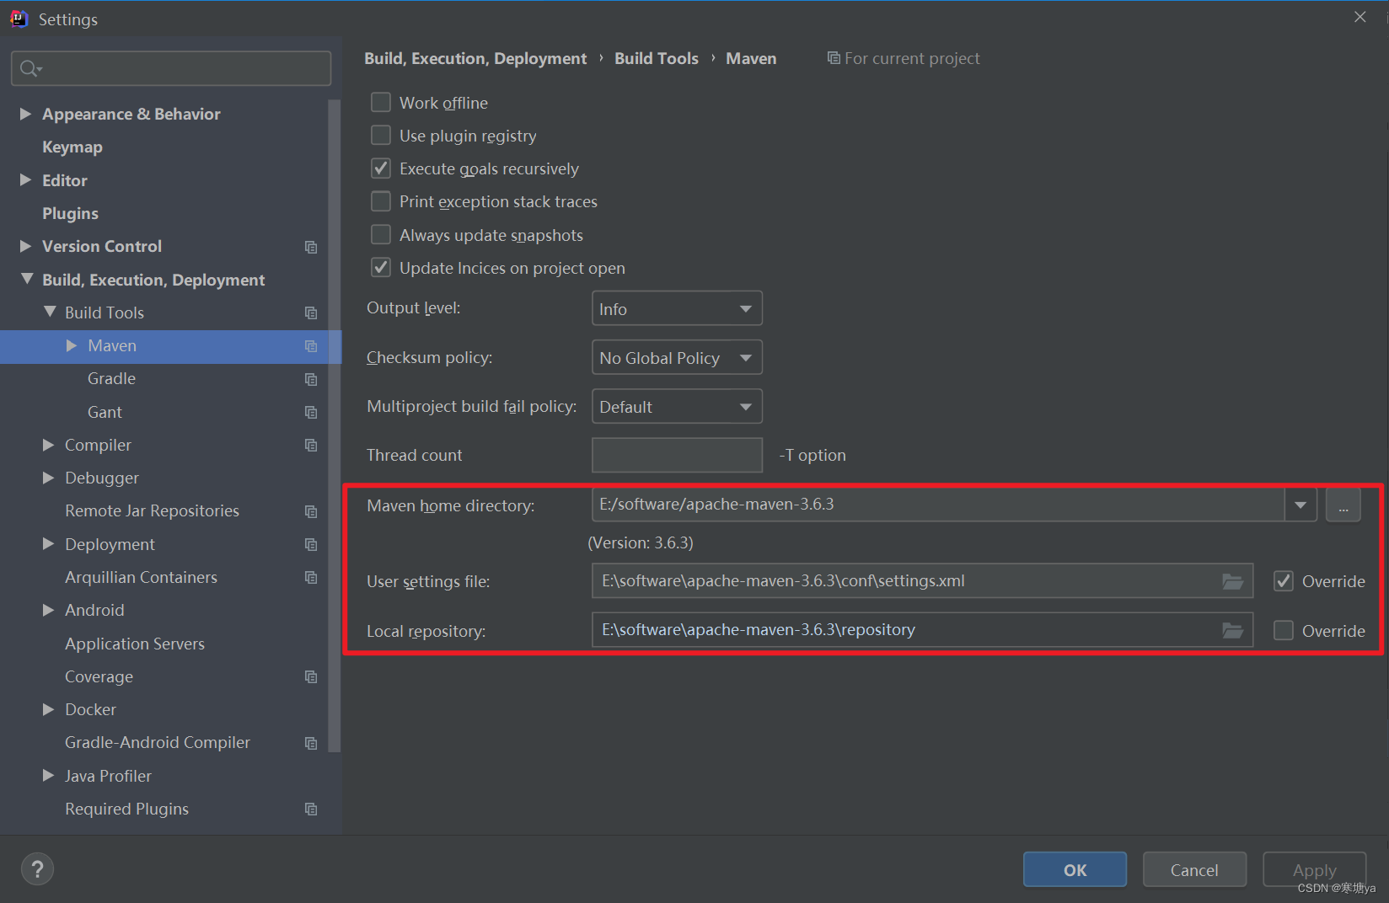Enable Print exception stack traces
Screen dimensions: 1389x903
coord(381,201)
